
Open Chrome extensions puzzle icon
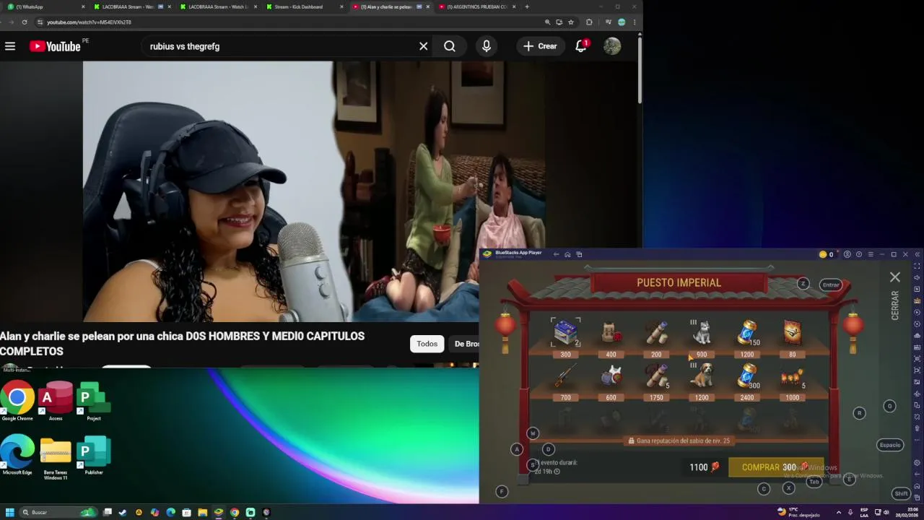(x=589, y=22)
